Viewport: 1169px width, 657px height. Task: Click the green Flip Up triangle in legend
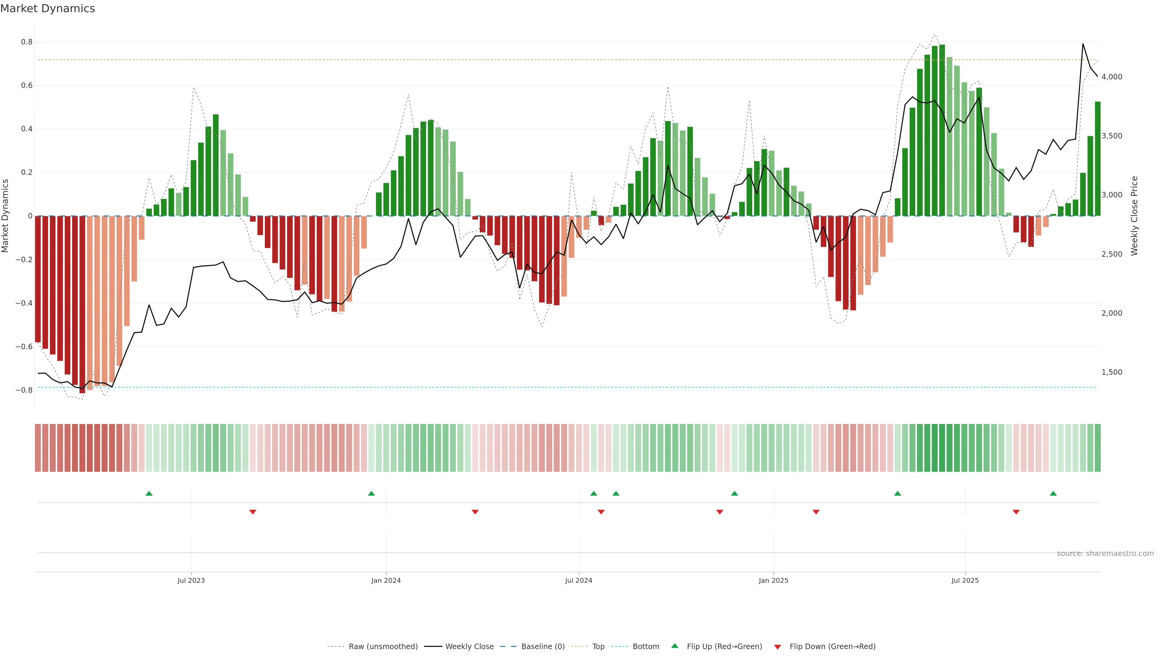point(675,646)
